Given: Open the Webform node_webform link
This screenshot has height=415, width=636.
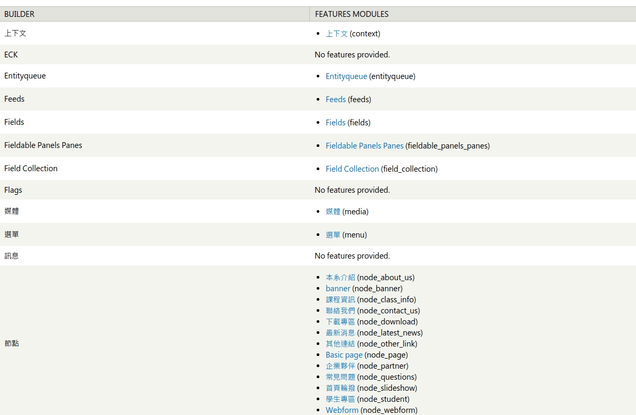Looking at the screenshot, I should [x=342, y=410].
